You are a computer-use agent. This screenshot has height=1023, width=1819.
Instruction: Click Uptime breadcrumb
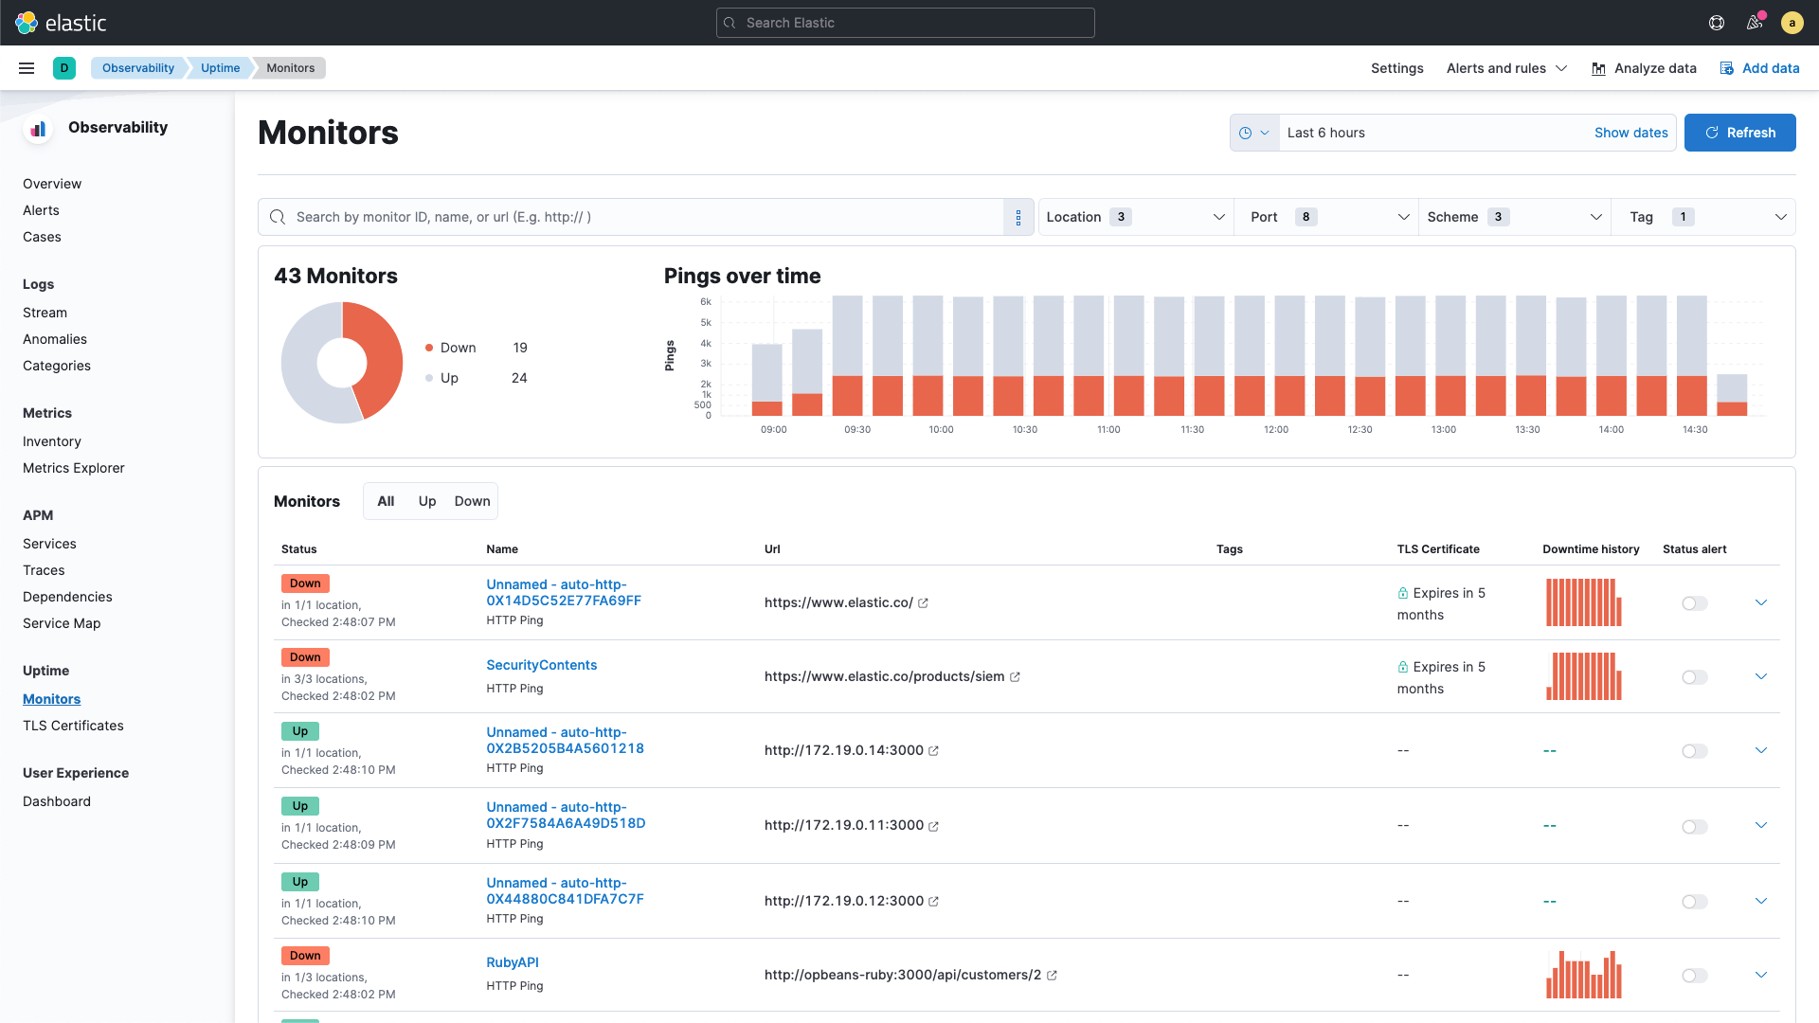tap(220, 68)
